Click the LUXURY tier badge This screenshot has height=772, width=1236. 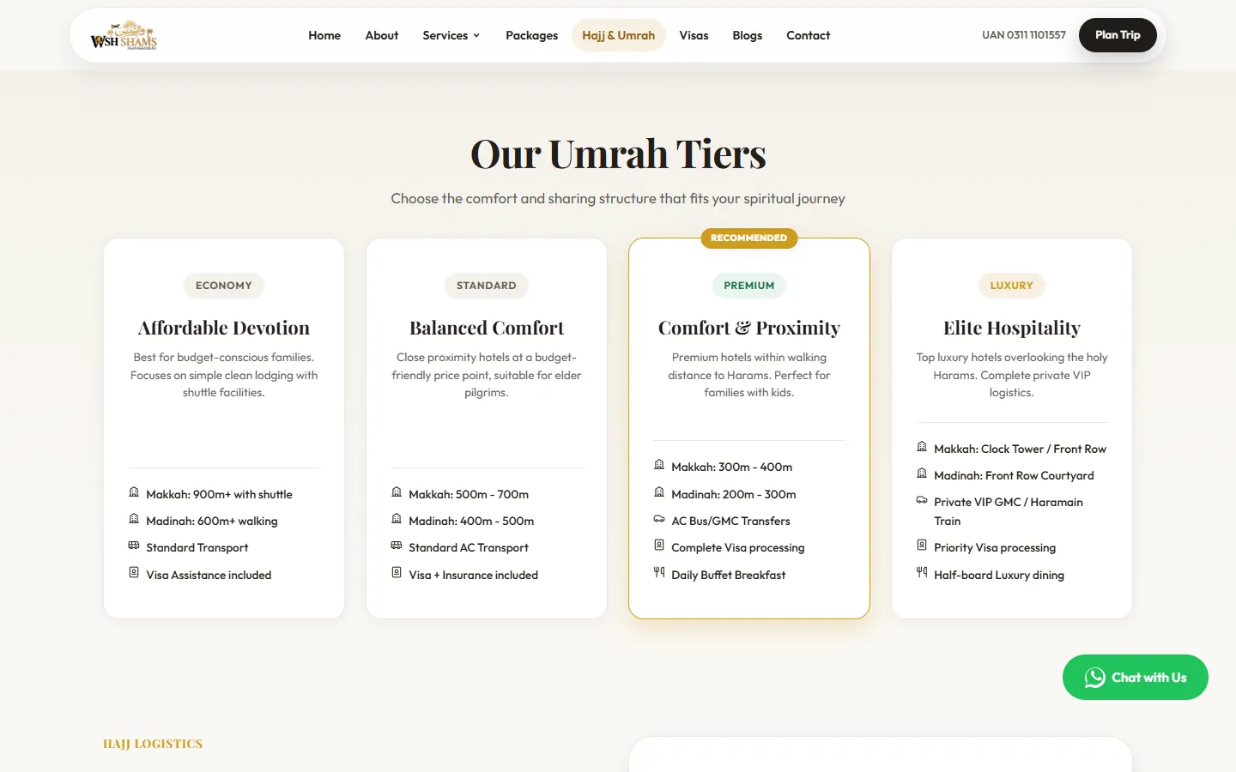coord(1012,286)
